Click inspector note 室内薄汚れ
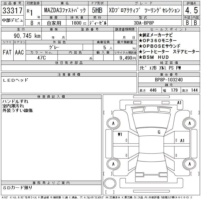 [x=13, y=106]
